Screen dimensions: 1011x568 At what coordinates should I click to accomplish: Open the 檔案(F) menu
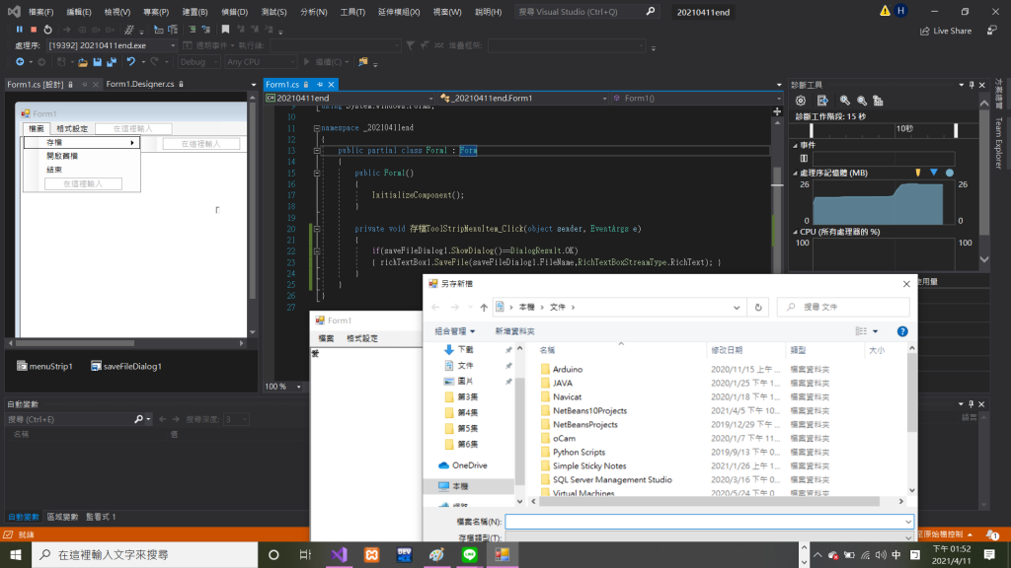tap(41, 12)
